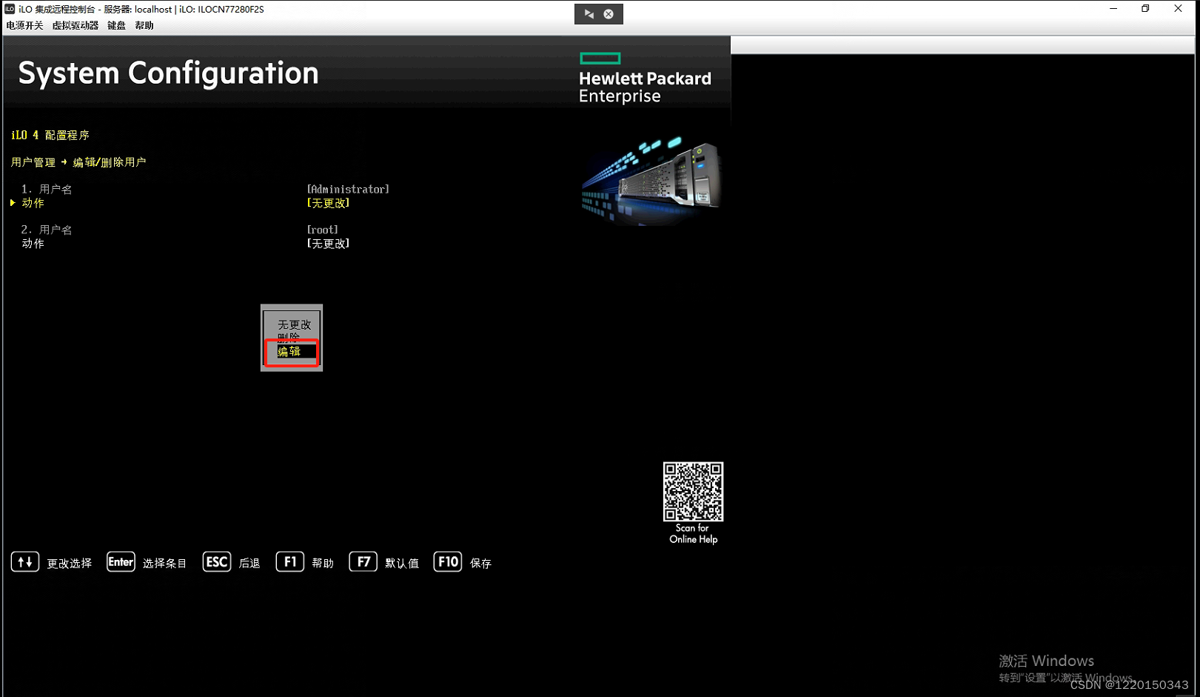This screenshot has width=1200, height=697.
Task: Click the 1. 用户名 label
Action: coord(47,190)
